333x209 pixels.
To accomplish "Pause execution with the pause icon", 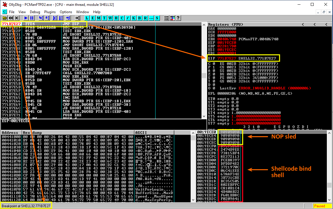I will (x=32, y=18).
